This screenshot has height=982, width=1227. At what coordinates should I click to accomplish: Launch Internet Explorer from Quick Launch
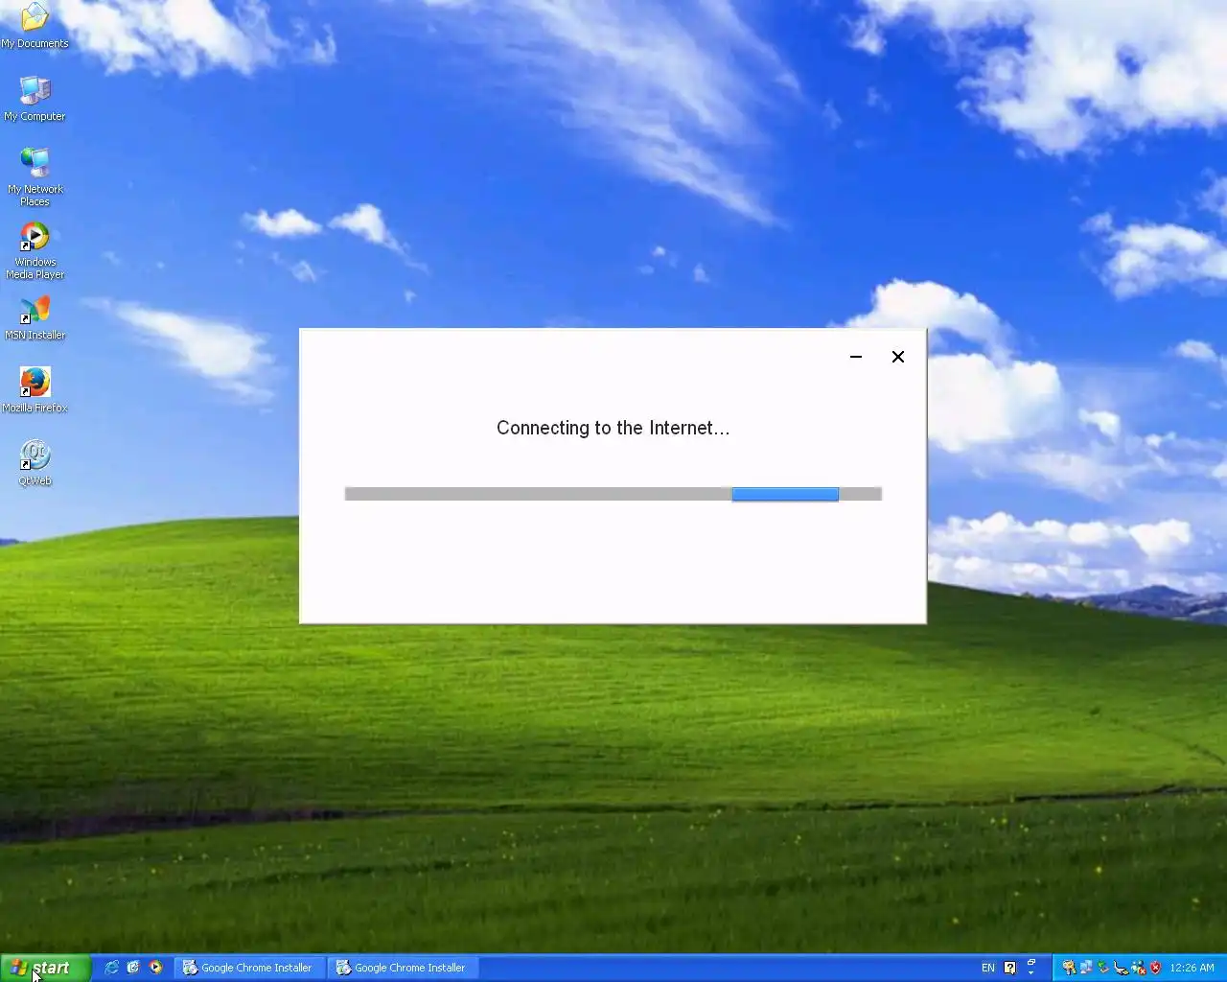(x=111, y=968)
